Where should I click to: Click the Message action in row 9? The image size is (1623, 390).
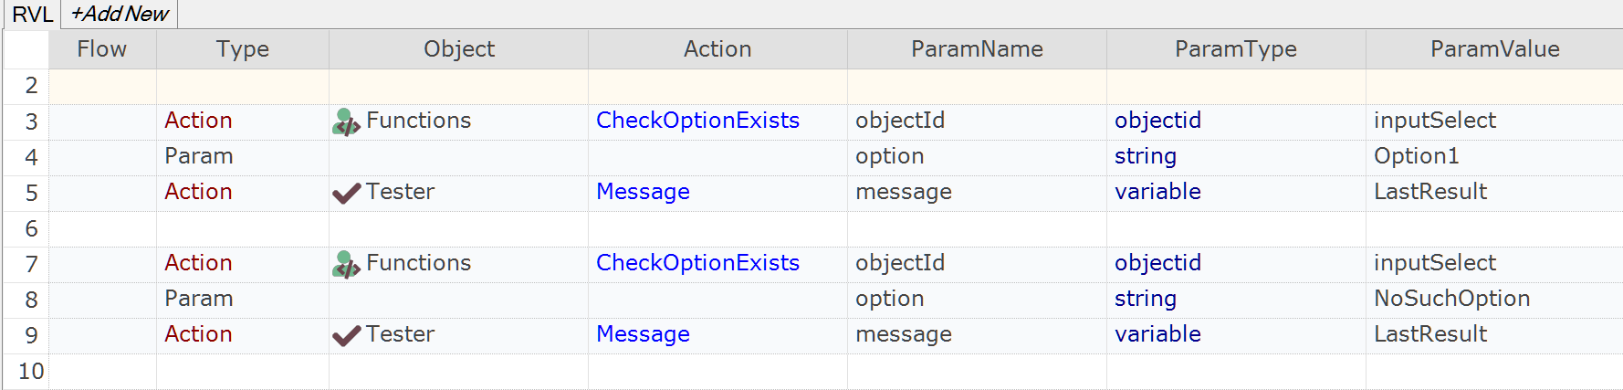tap(643, 334)
